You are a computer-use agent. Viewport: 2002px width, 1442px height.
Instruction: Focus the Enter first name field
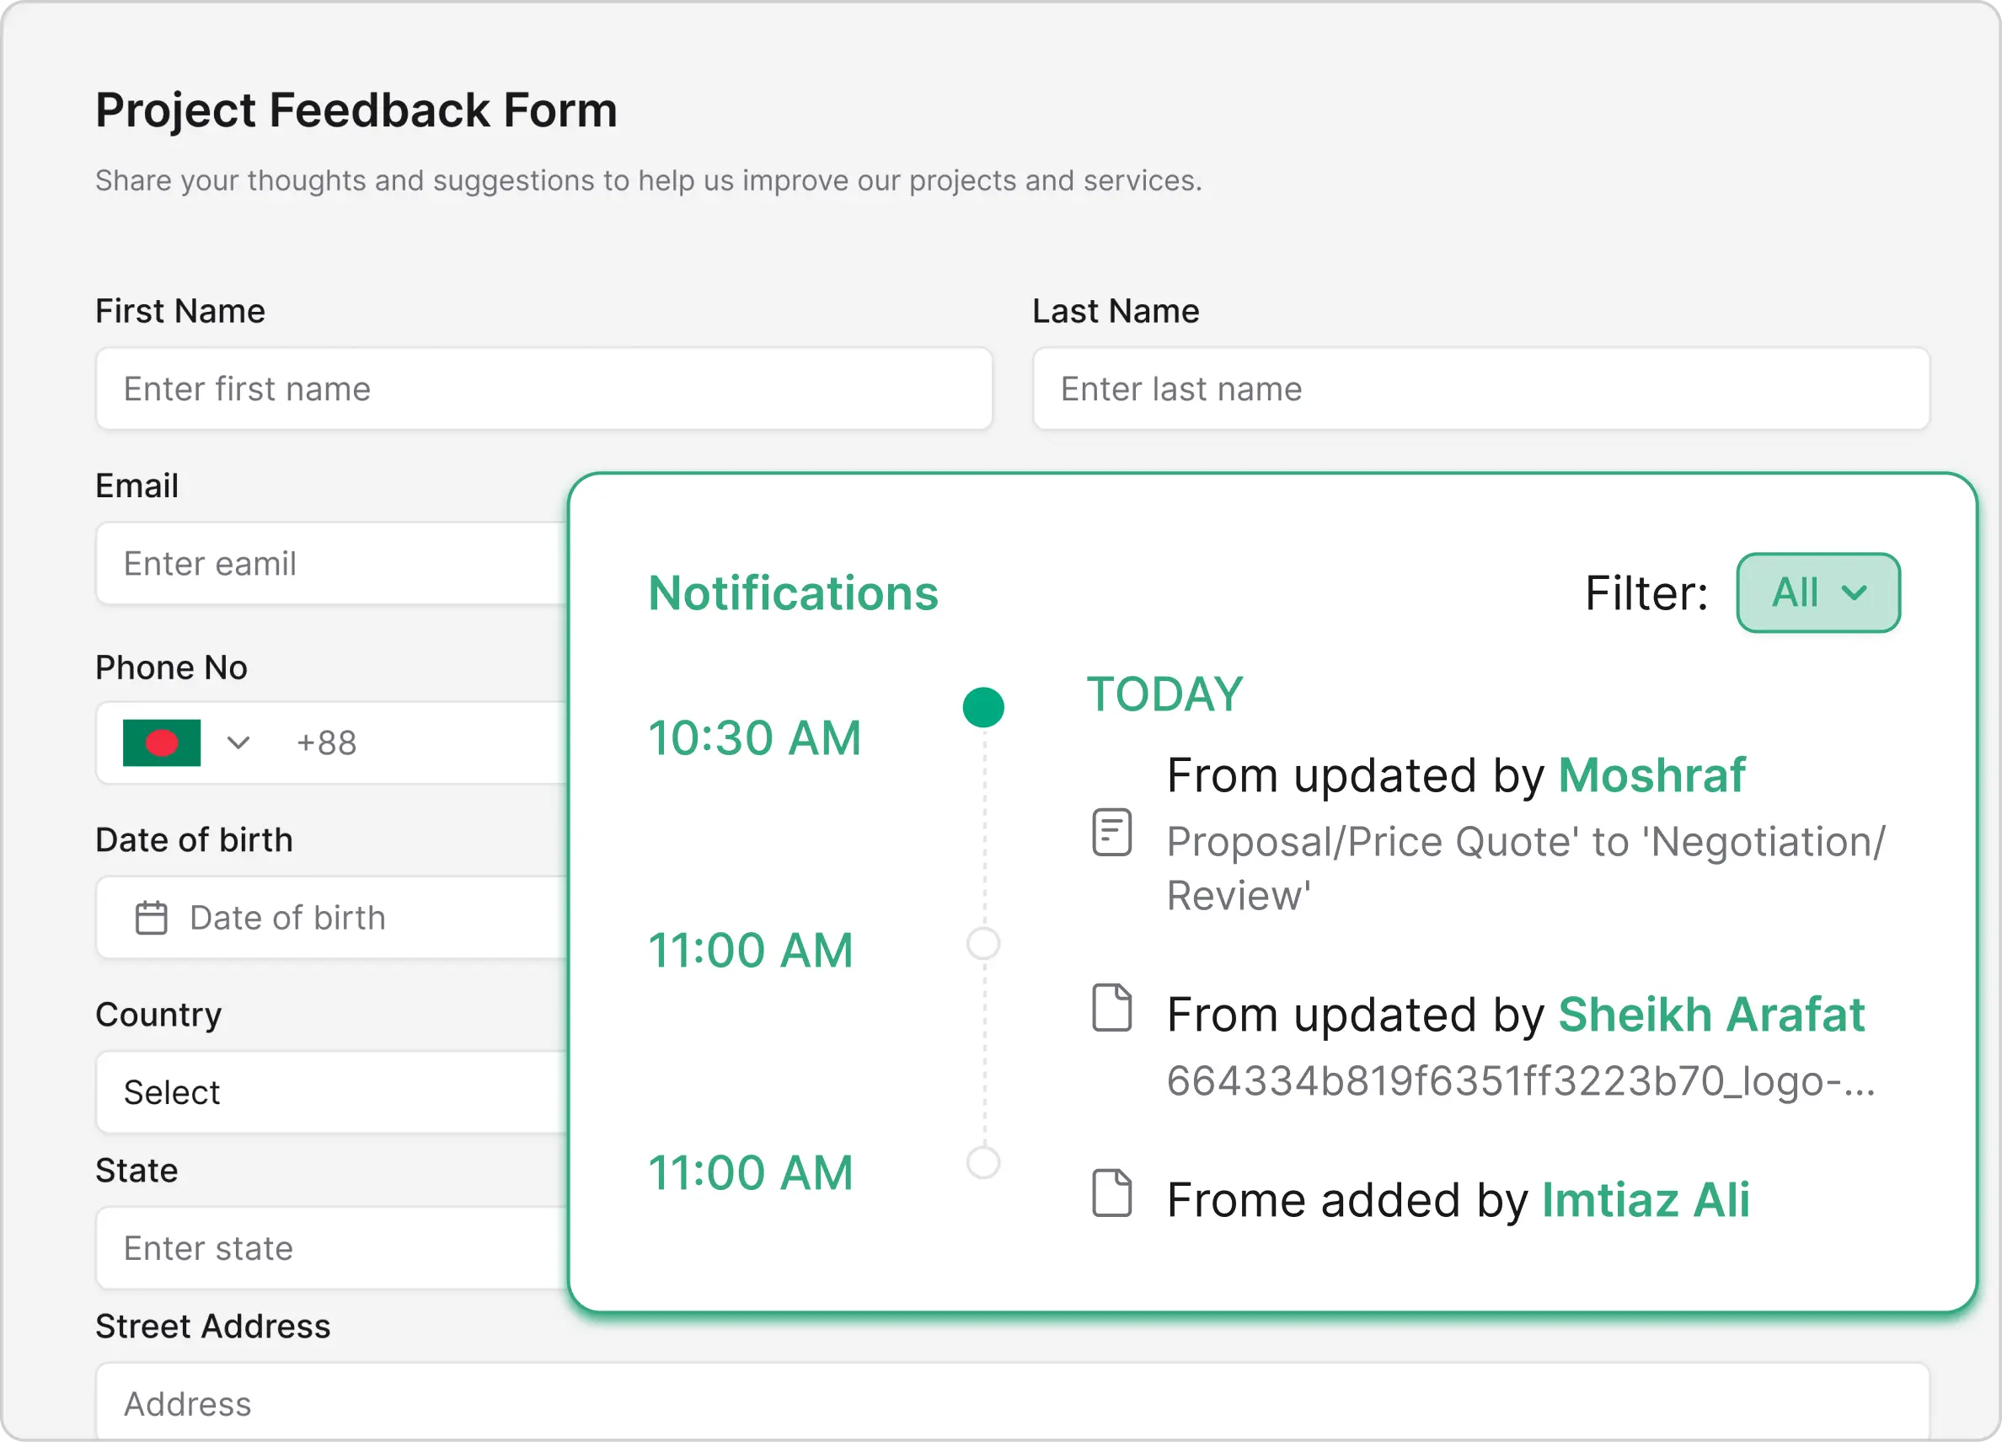click(x=543, y=389)
